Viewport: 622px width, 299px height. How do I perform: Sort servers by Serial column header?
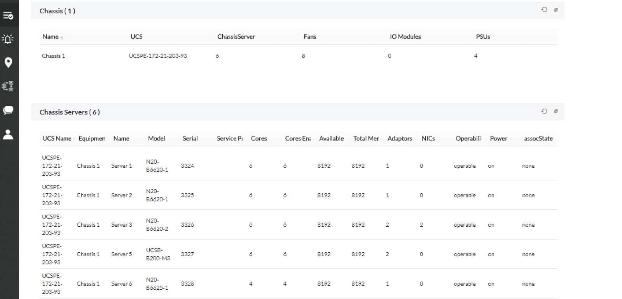click(190, 138)
